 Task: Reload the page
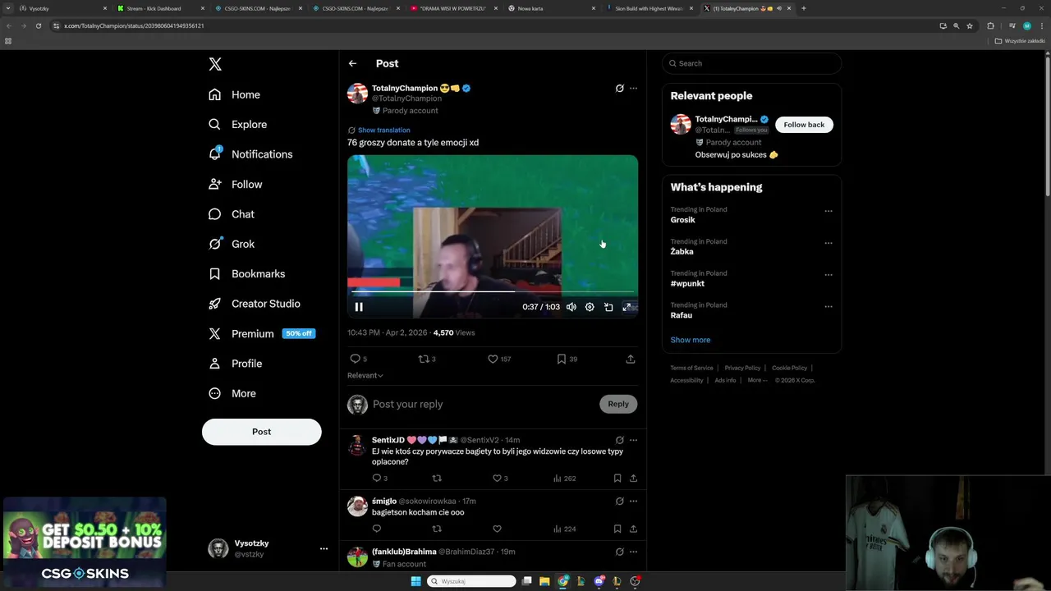pos(38,25)
